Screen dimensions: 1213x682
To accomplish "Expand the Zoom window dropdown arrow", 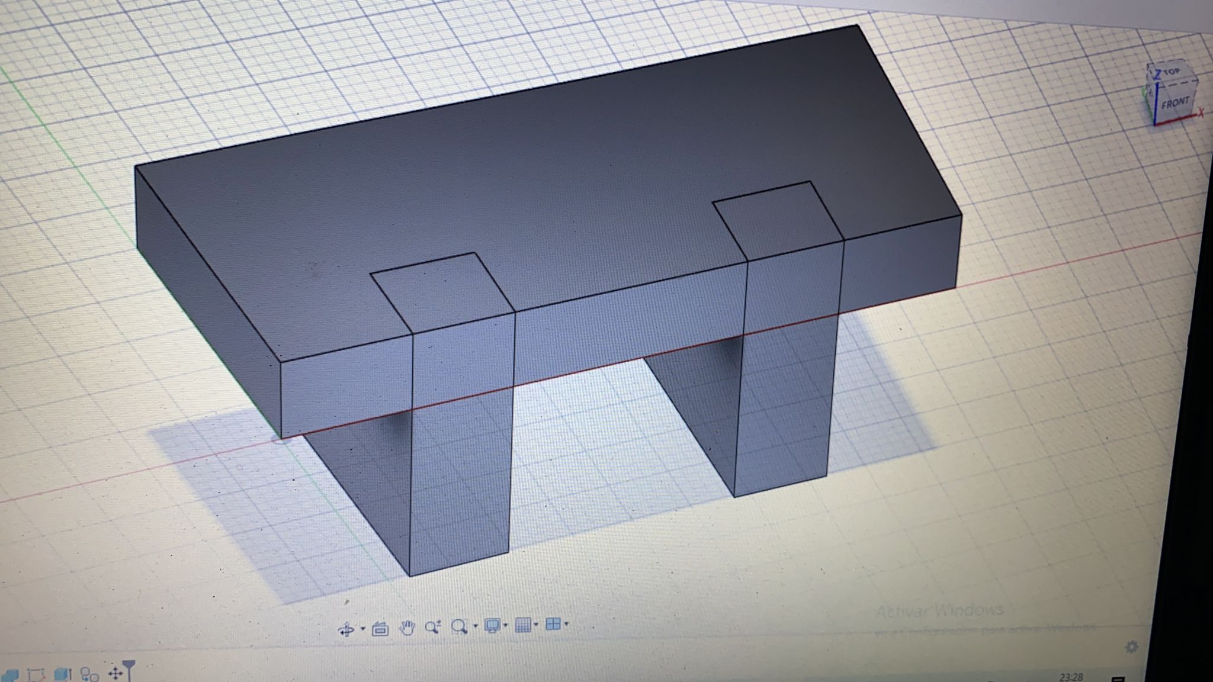I will 474,626.
